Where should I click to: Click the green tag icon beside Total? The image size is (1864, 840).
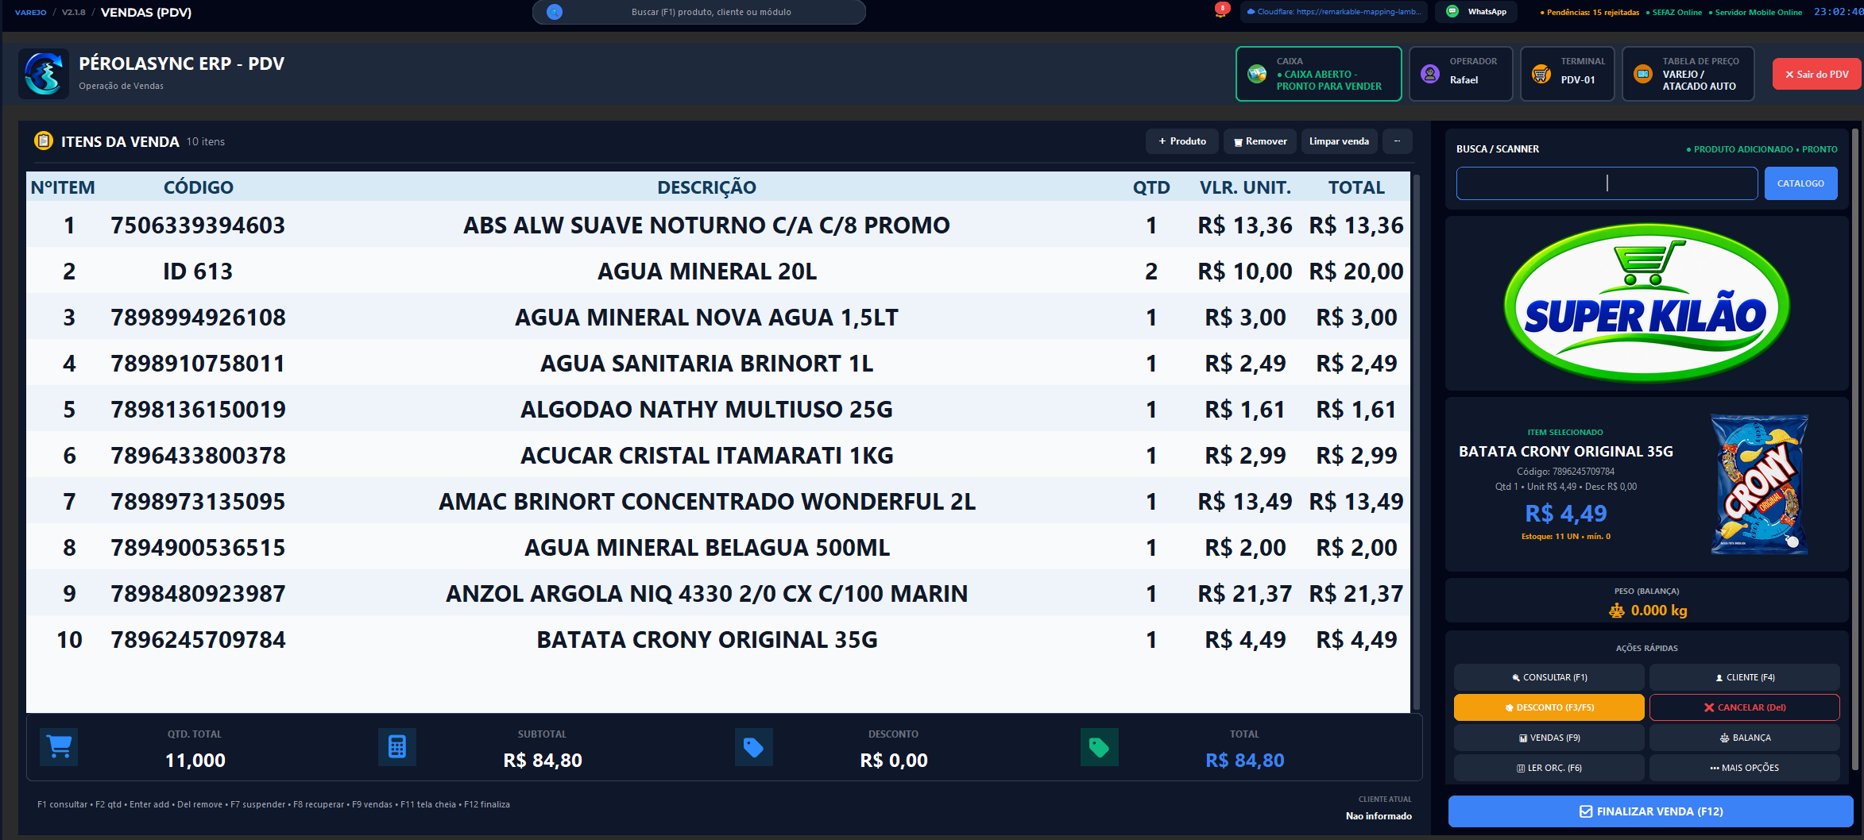coord(1100,747)
